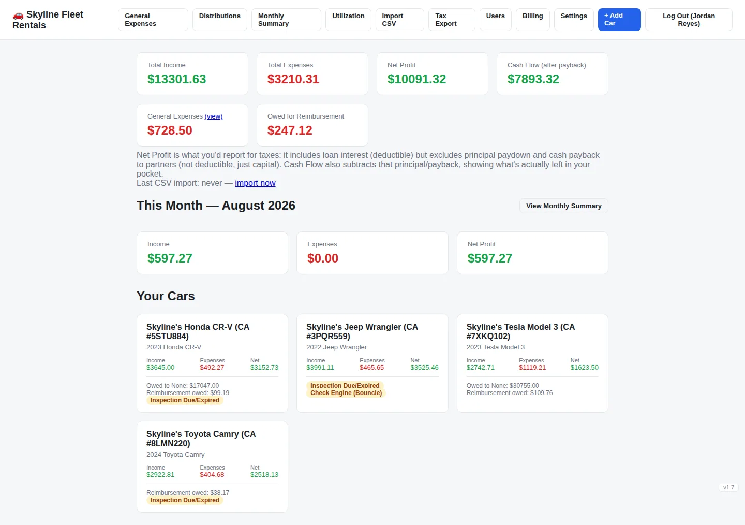Screen dimensions: 745x525
Task: Click Total Expenses value $3210.31
Action: coord(293,79)
